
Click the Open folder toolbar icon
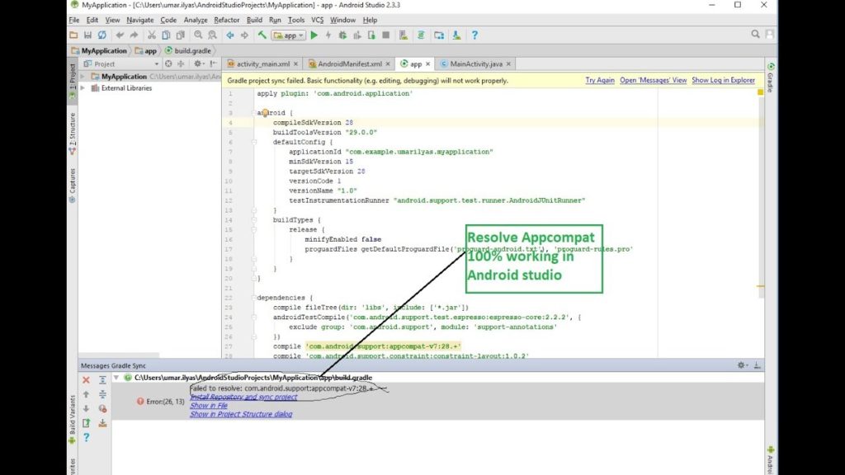coord(73,35)
